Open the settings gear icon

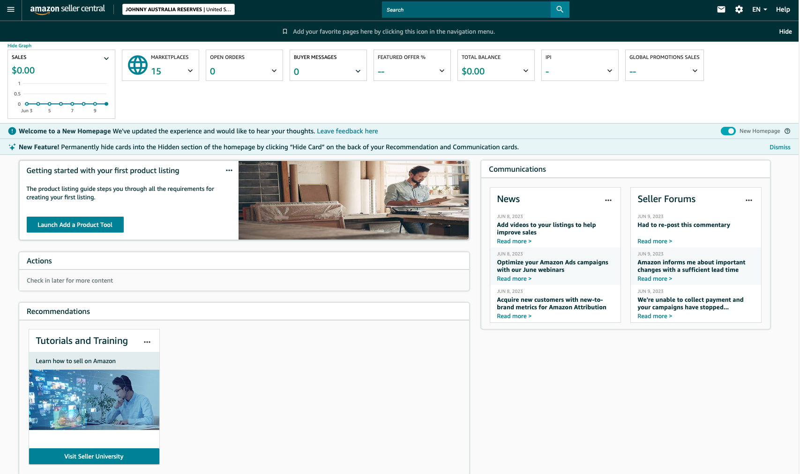tap(739, 9)
